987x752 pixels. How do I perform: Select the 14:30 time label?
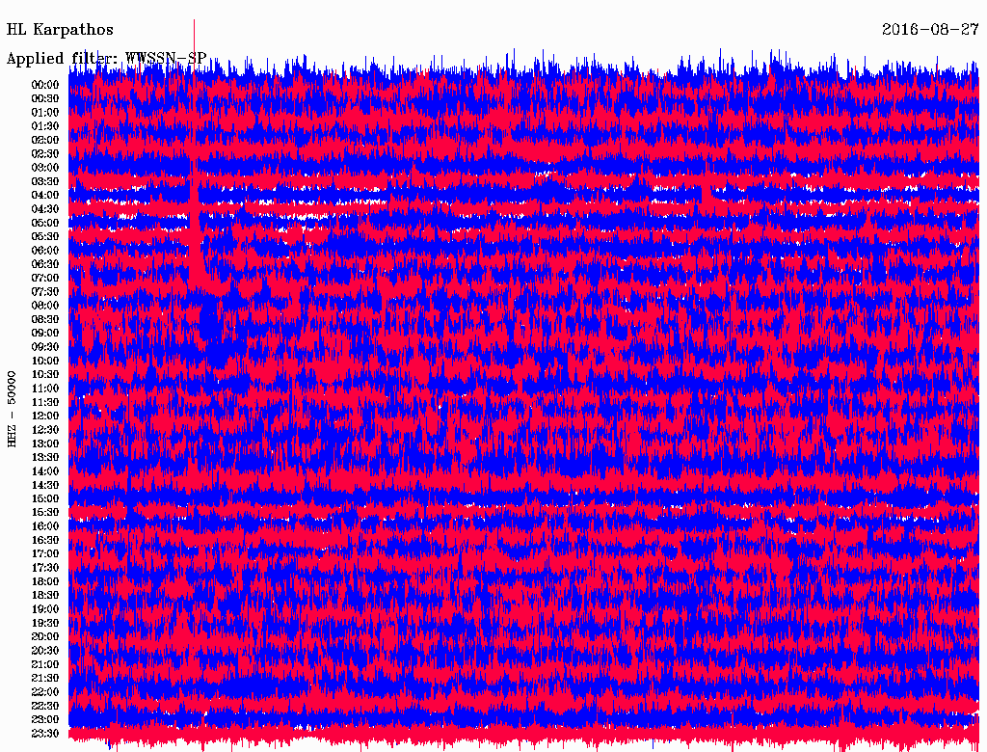coord(45,485)
